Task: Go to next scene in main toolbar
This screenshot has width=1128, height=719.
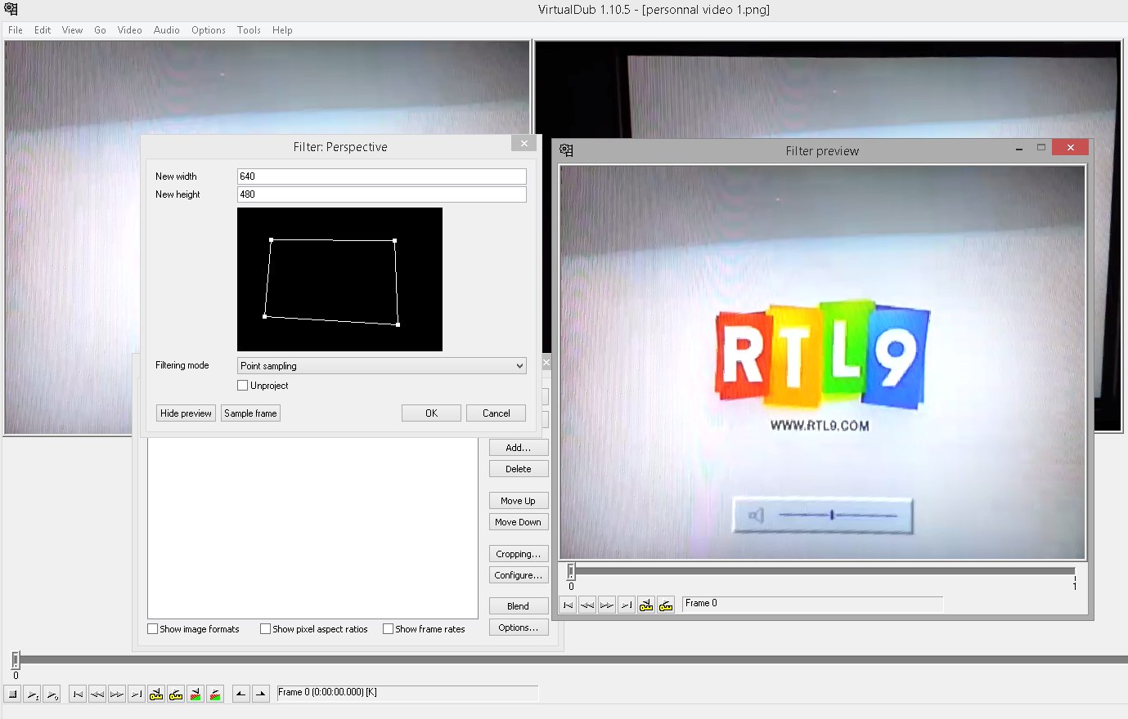Action: (x=216, y=694)
